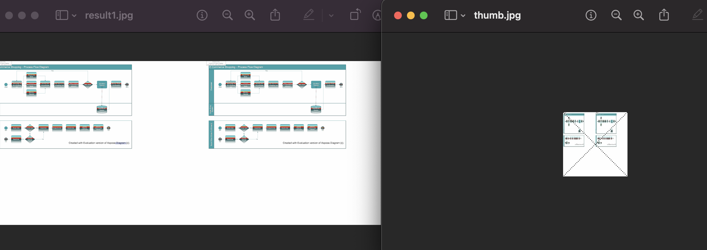
Task: Open the info inspector for thumb.jpg
Action: 591,15
